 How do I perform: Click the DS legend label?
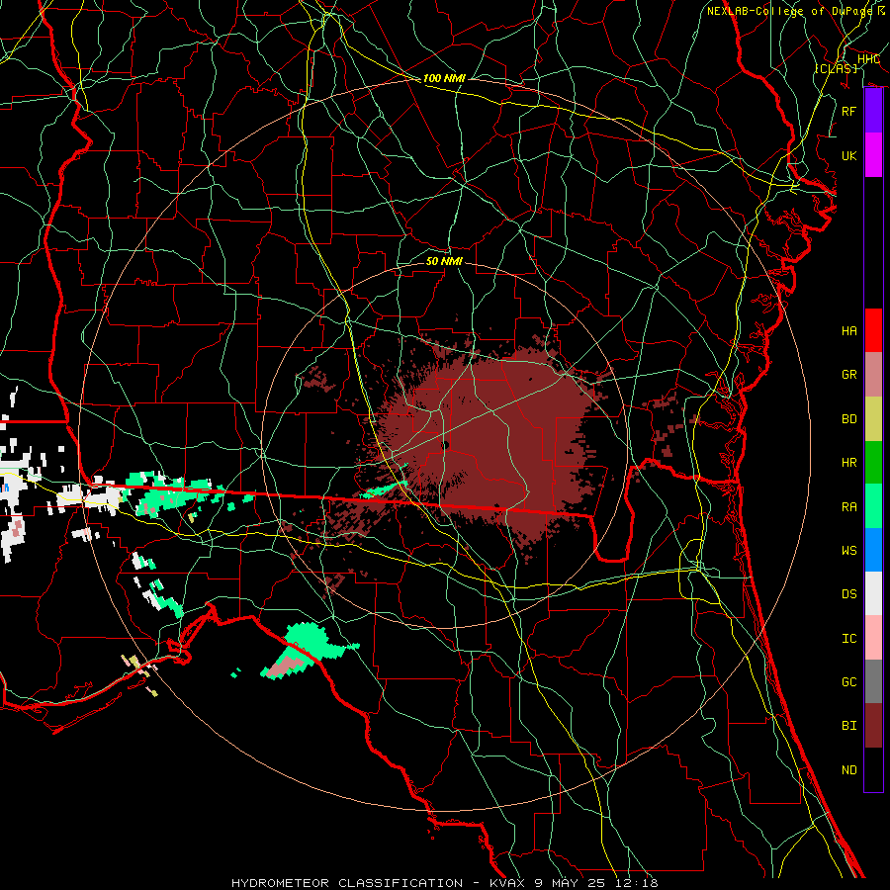pos(849,593)
